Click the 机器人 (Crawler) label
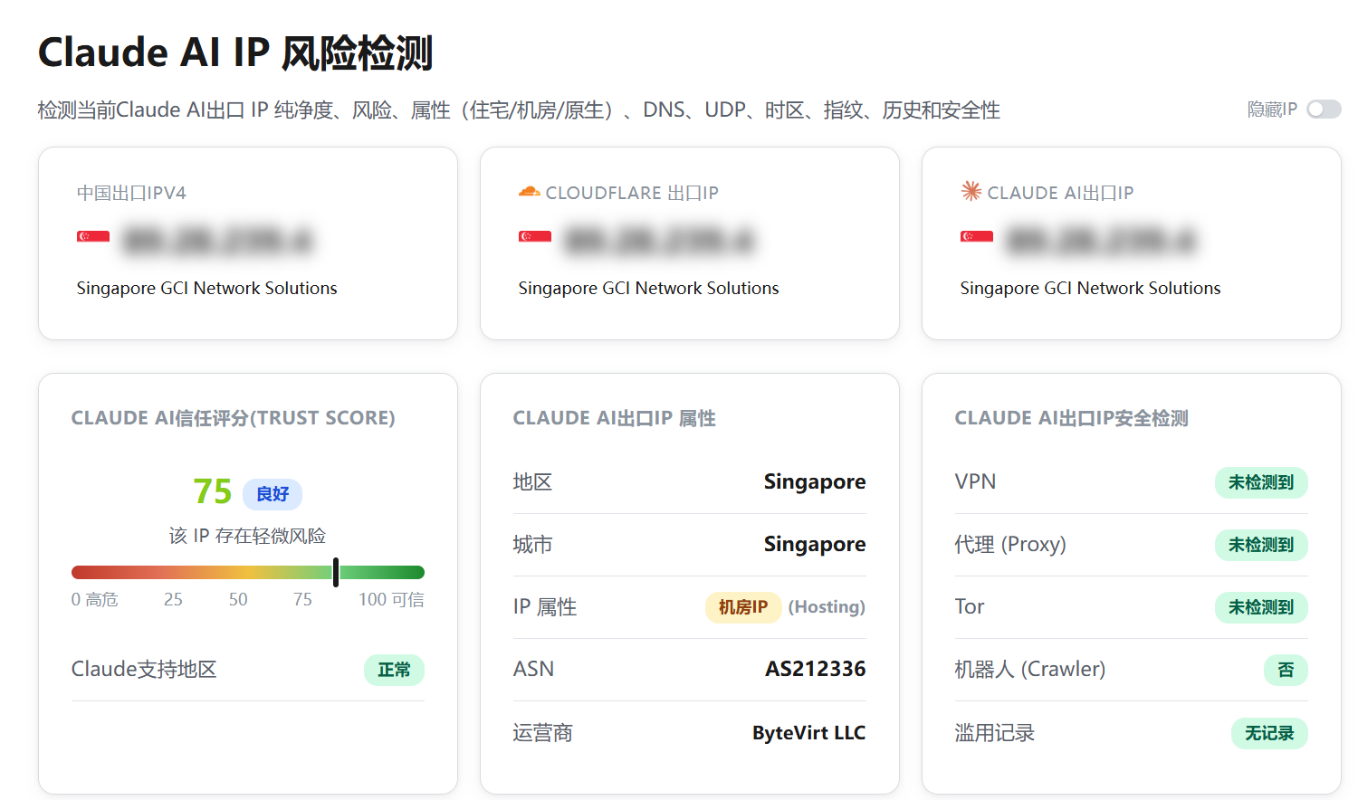The width and height of the screenshot is (1358, 800). coord(1030,670)
